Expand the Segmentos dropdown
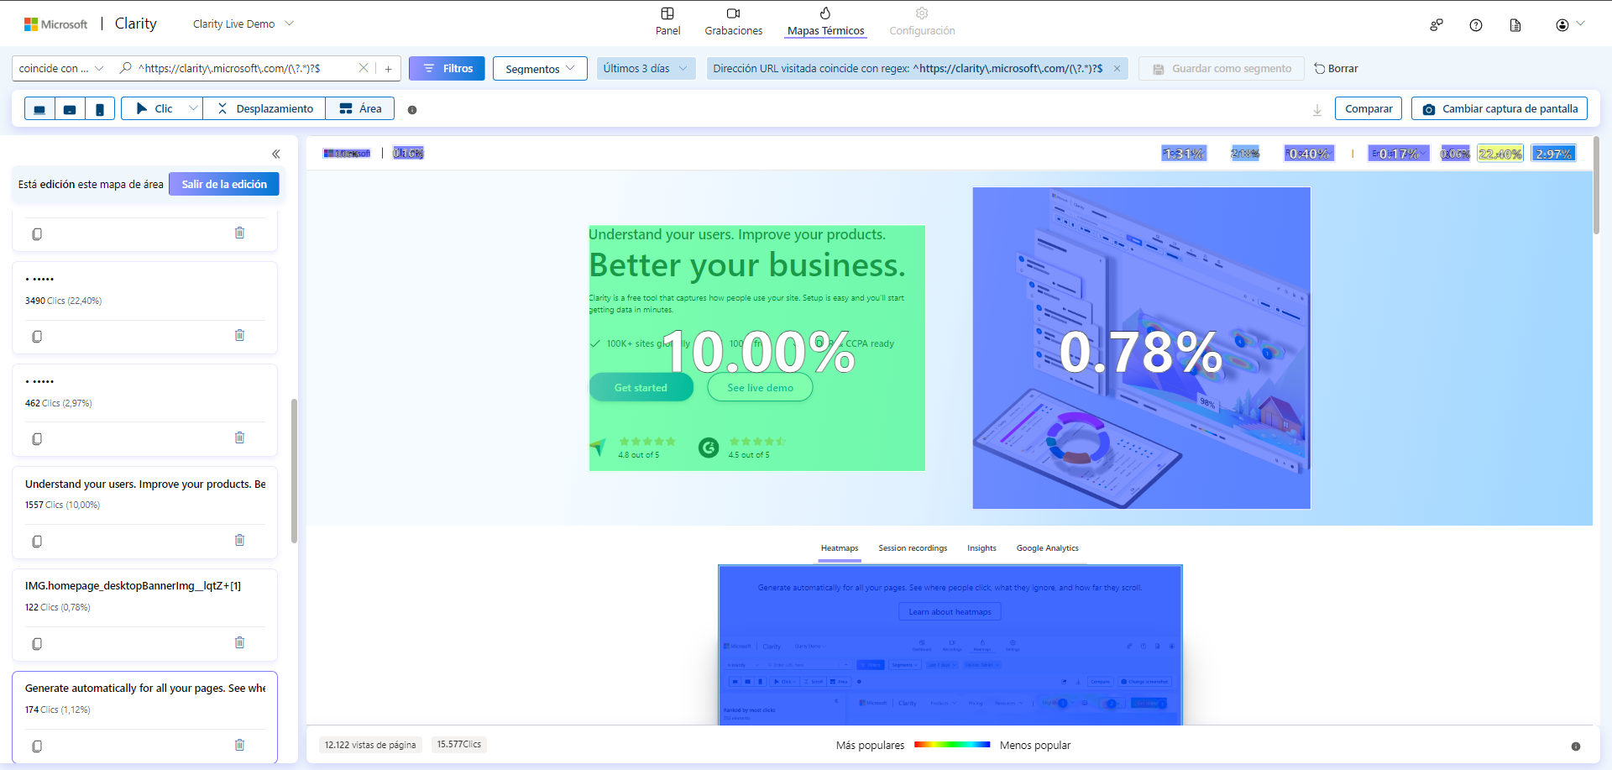Screen dimensions: 1612x770 pyautogui.click(x=540, y=69)
